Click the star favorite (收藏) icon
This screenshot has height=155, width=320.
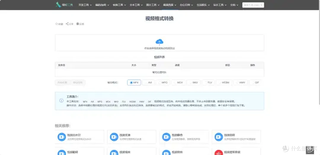57,24
